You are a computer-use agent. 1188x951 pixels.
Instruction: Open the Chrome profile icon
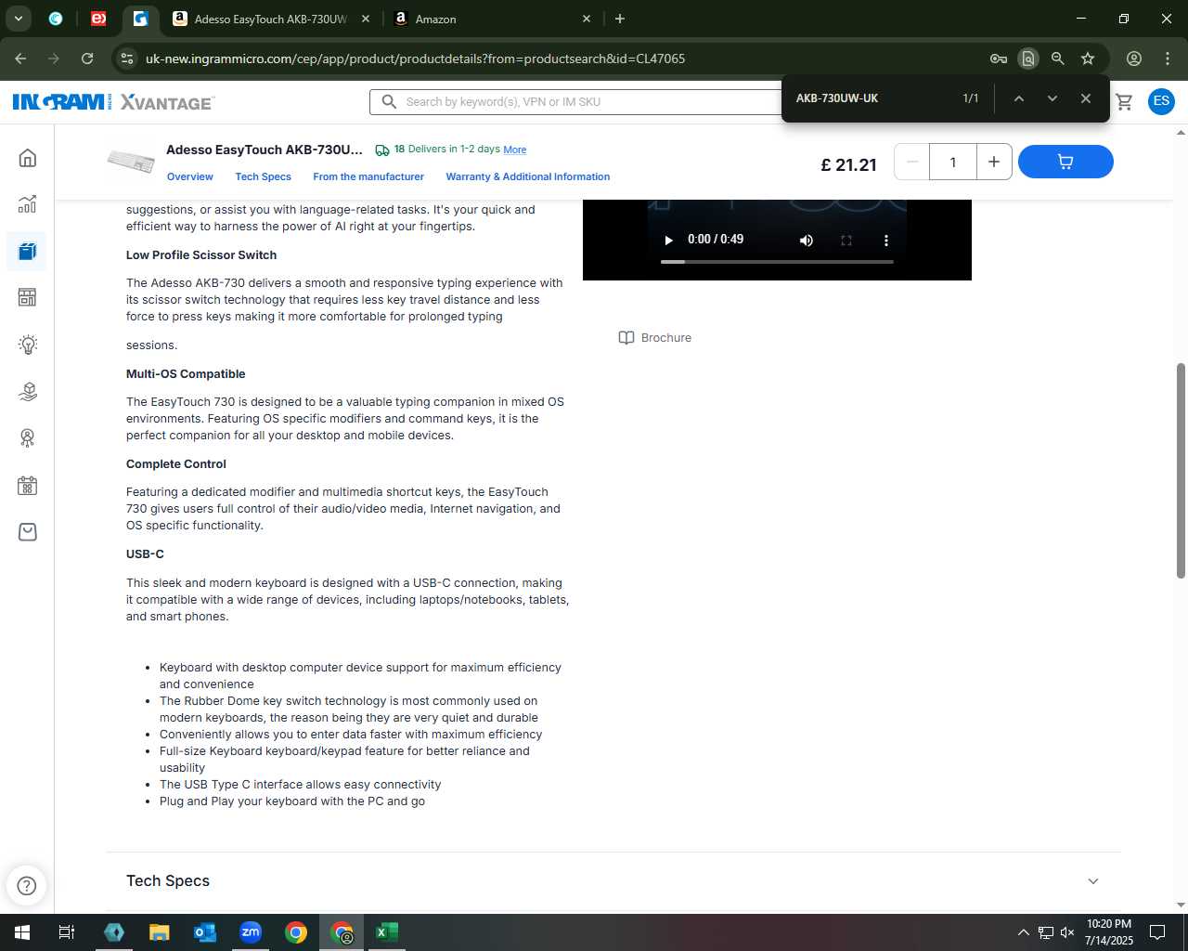click(1134, 59)
